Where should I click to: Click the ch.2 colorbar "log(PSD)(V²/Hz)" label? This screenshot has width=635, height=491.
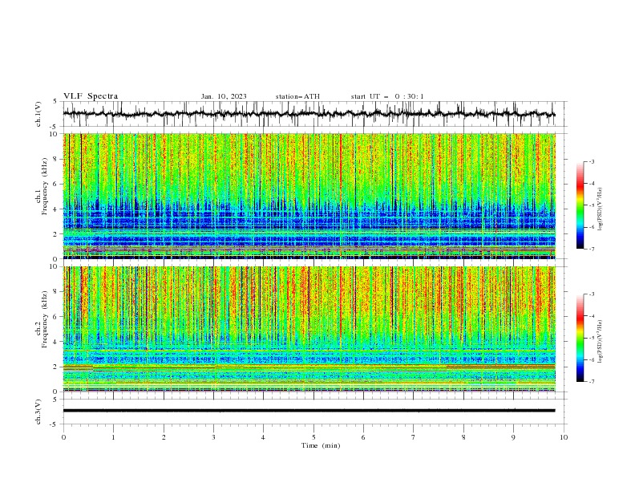[x=600, y=342]
